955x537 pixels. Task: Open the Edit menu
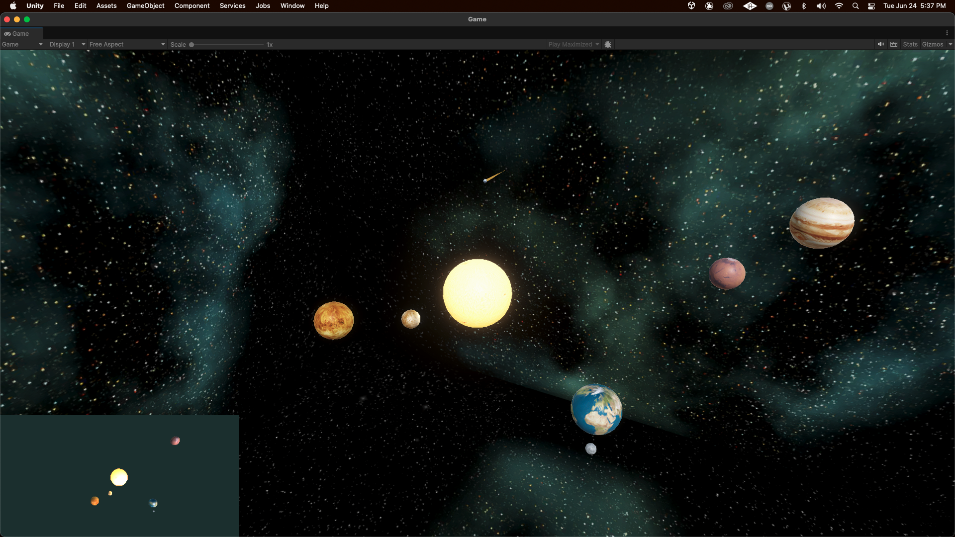[81, 6]
